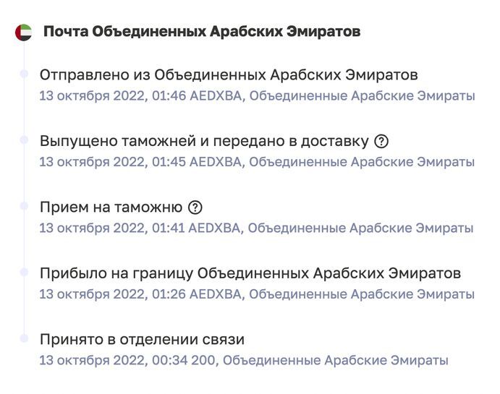Click the AEDXBA code in the 01:46 entry

tap(216, 95)
